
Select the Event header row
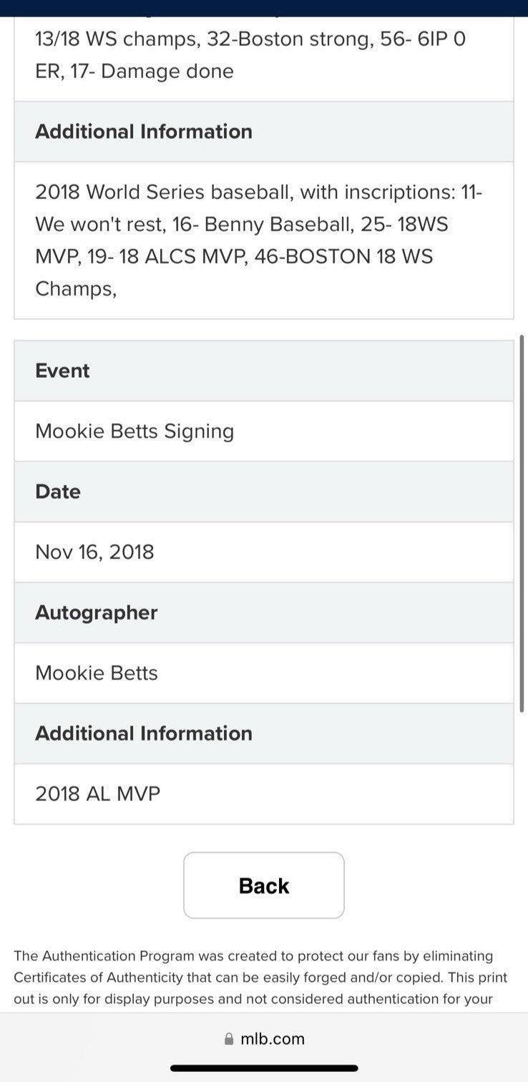click(x=263, y=371)
